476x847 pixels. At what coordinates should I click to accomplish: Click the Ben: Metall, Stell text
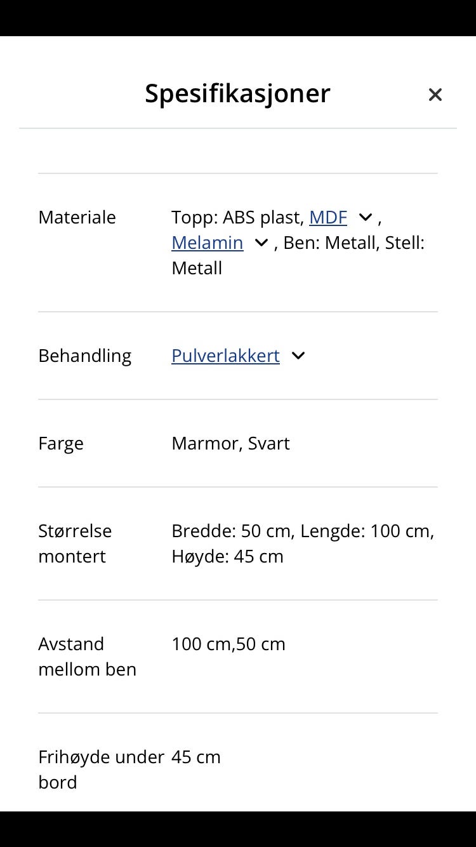point(353,243)
